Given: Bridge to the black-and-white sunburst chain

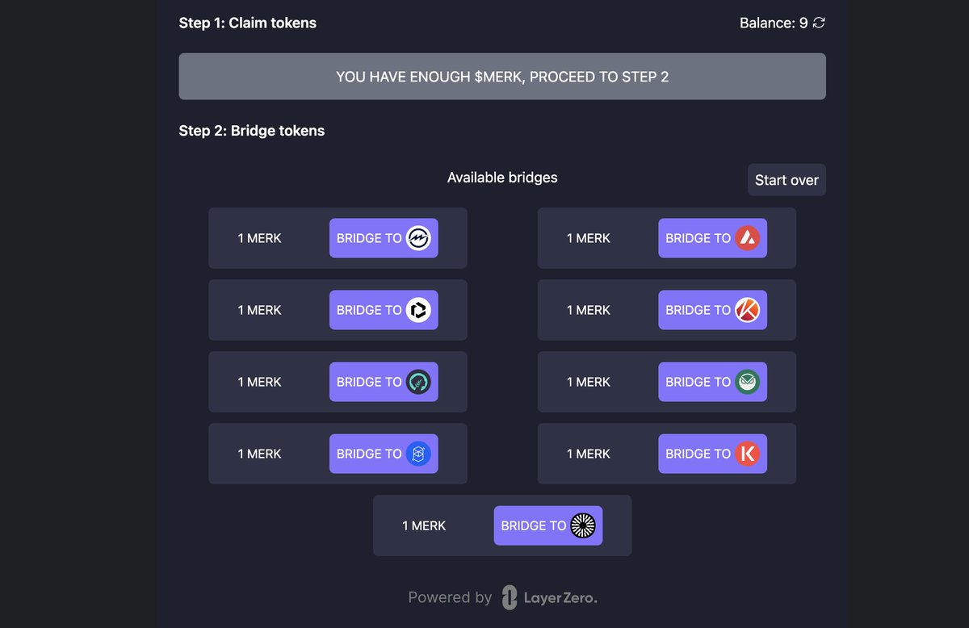Looking at the screenshot, I should click(548, 525).
